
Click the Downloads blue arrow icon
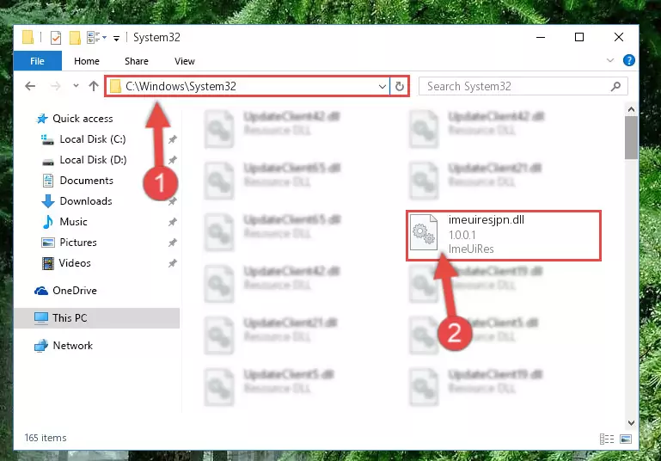(48, 201)
